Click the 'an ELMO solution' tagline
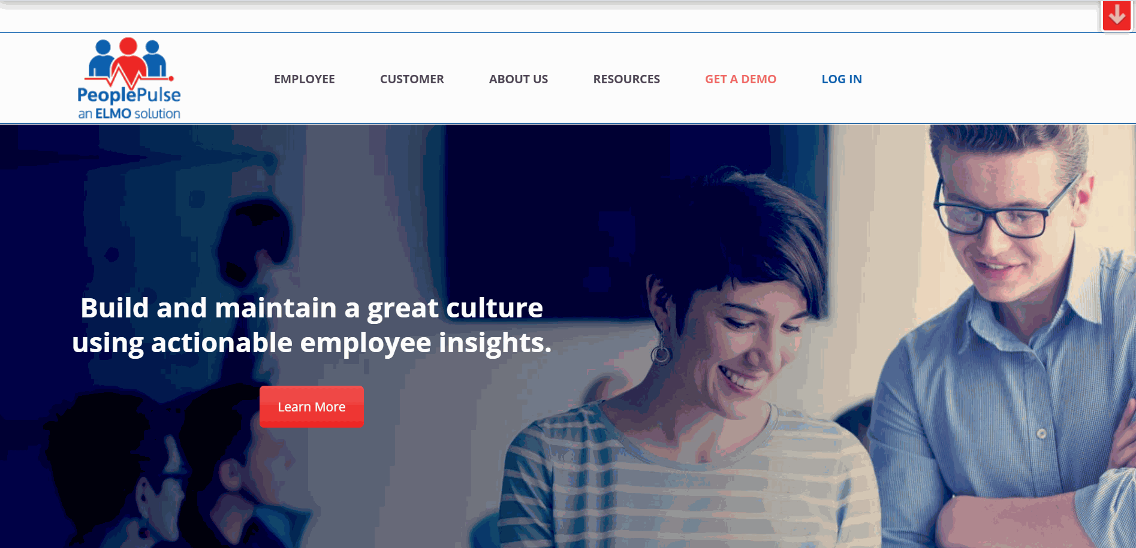This screenshot has width=1136, height=548. [x=129, y=114]
